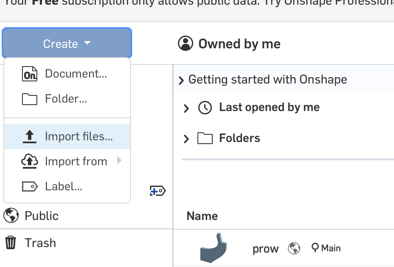Viewport: 394px width, 267px height.
Task: Select Folder... in the Create menu
Action: pyautogui.click(x=66, y=99)
